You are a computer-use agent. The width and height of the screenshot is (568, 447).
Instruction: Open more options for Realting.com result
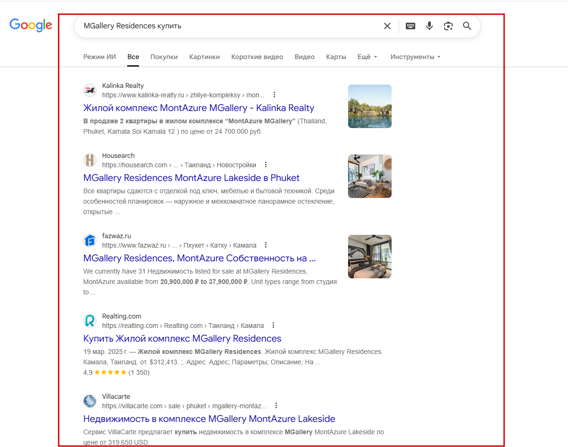pos(273,325)
